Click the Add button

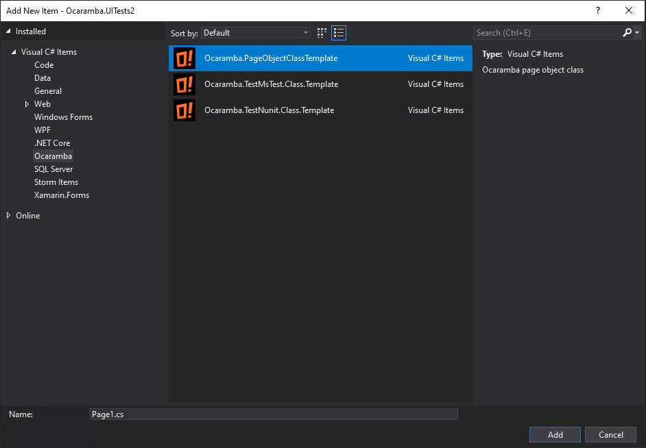tap(555, 435)
